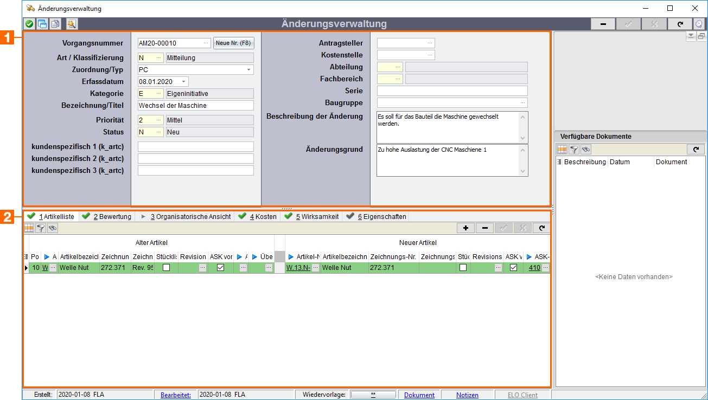Open the clock history icon at header right
This screenshot has width=708, height=400.
(x=699, y=24)
